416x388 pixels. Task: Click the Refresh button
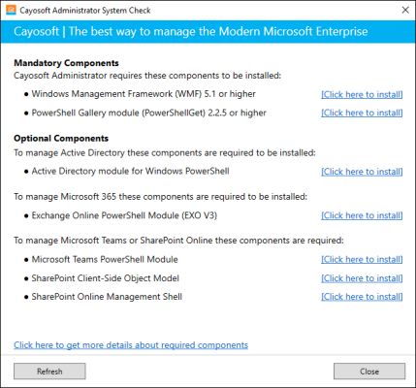coord(49,372)
